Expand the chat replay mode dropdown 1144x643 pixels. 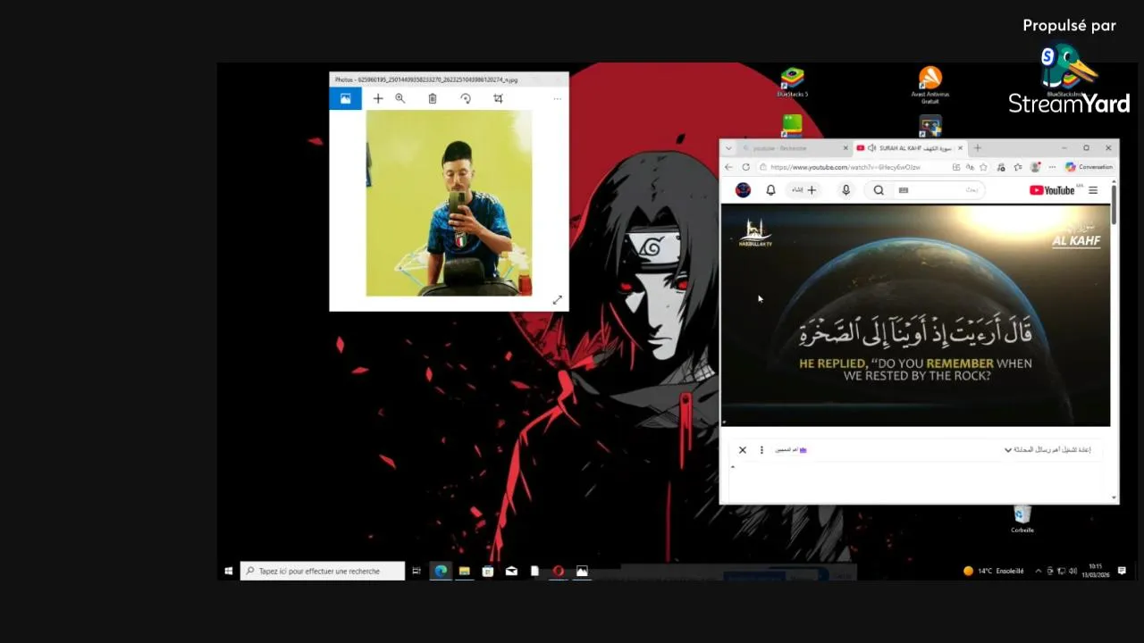tap(1047, 450)
